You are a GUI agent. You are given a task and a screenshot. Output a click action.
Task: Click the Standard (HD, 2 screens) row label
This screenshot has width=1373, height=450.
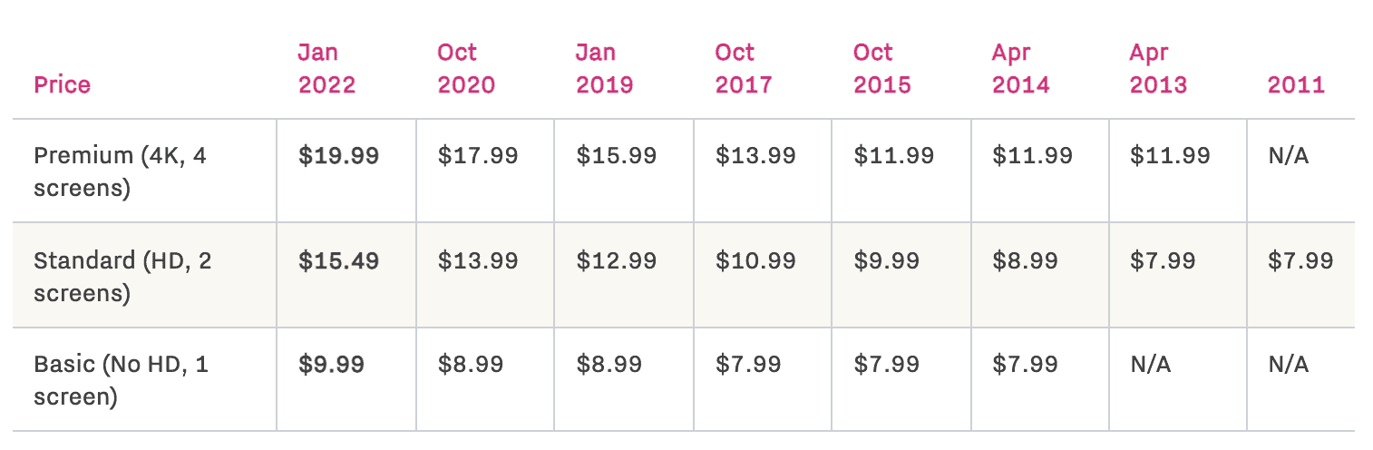[123, 277]
